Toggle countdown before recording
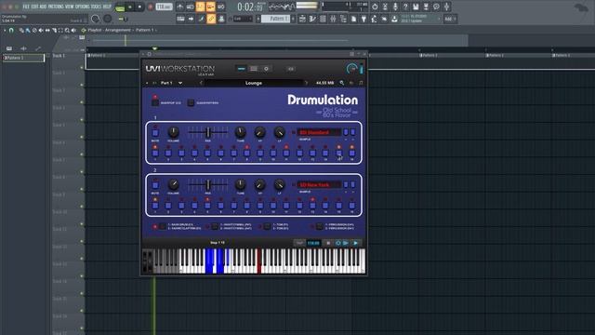Image resolution: width=595 pixels, height=335 pixels. point(201,7)
